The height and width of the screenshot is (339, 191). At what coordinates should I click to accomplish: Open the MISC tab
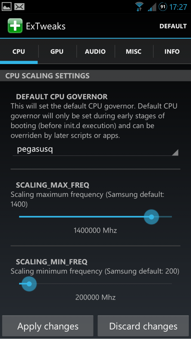click(133, 52)
